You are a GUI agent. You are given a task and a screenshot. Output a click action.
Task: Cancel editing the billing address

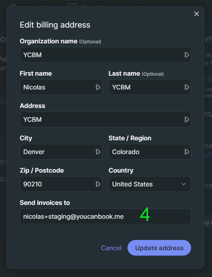click(x=111, y=248)
